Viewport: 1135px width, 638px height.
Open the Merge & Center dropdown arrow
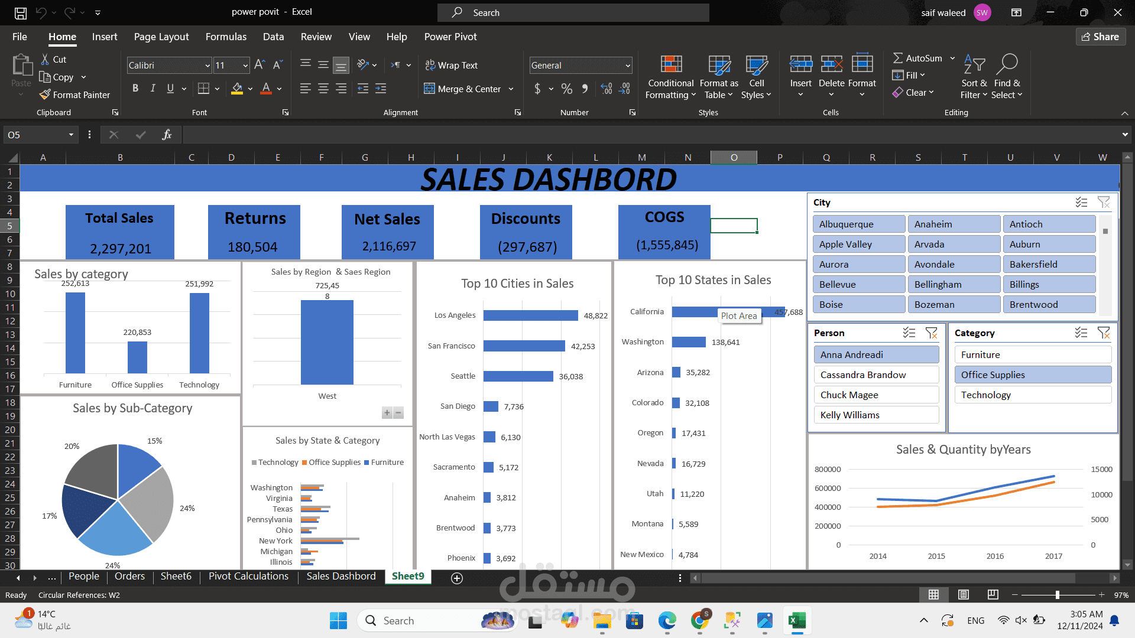(x=511, y=89)
